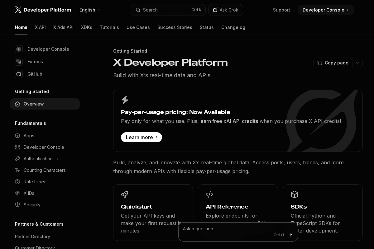Open the GitHub sidebar icon
Viewport: 374px width, 249px height.
pyautogui.click(x=19, y=74)
